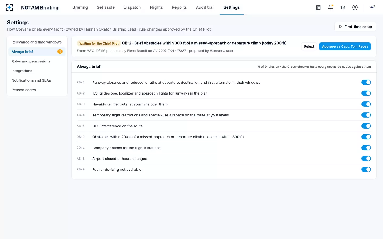Open the graduation cap training icon
383x239 pixels.
point(343,7)
